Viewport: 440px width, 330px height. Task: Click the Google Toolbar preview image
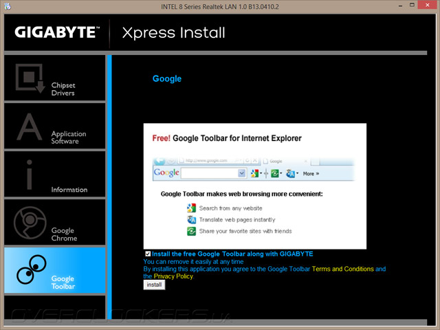pyautogui.click(x=254, y=186)
